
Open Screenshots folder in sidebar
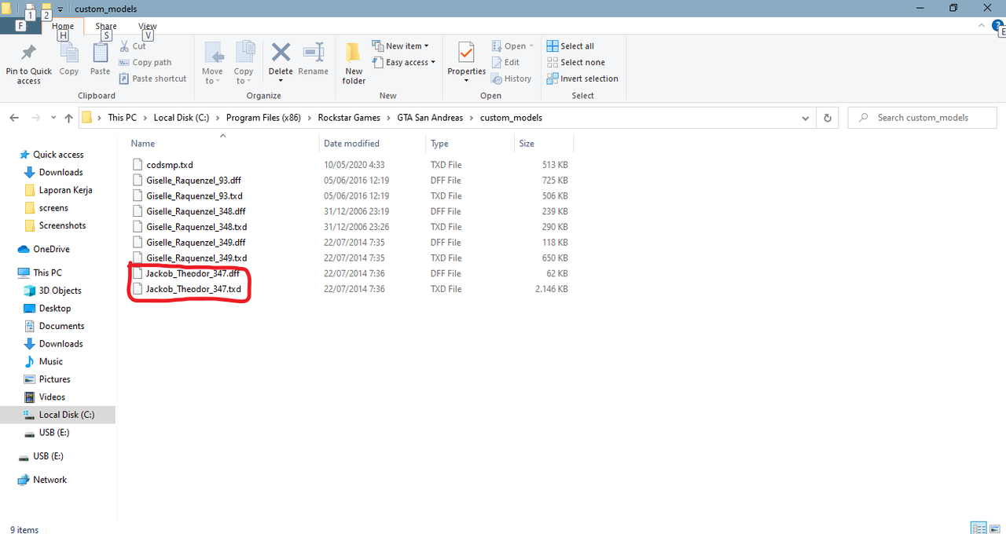click(62, 225)
